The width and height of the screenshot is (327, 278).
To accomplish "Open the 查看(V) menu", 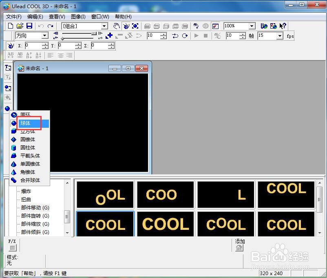I will click(x=57, y=17).
